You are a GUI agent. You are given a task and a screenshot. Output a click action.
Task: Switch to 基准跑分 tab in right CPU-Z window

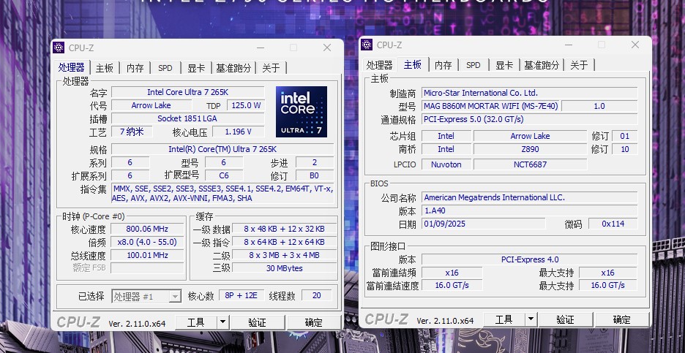[542, 66]
